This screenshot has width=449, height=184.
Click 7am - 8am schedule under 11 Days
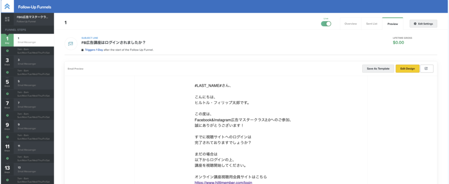33,158
